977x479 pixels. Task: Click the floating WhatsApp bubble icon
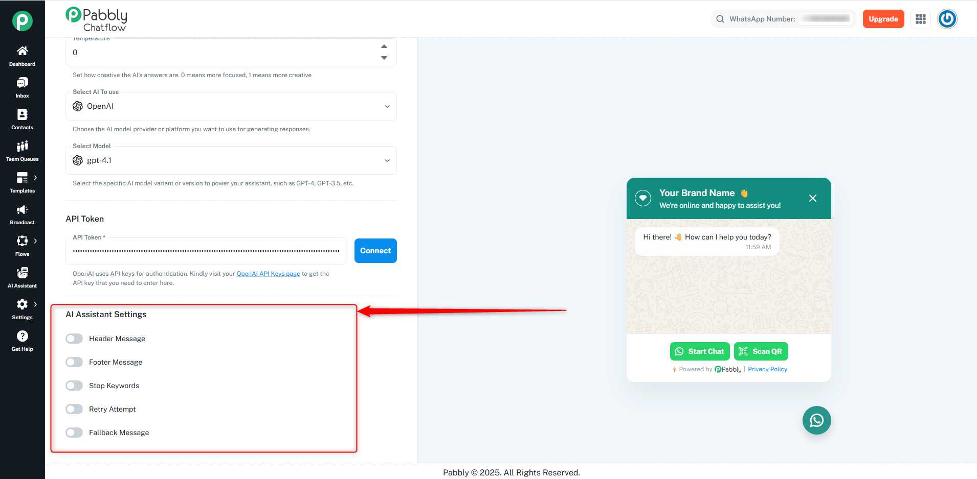point(817,420)
